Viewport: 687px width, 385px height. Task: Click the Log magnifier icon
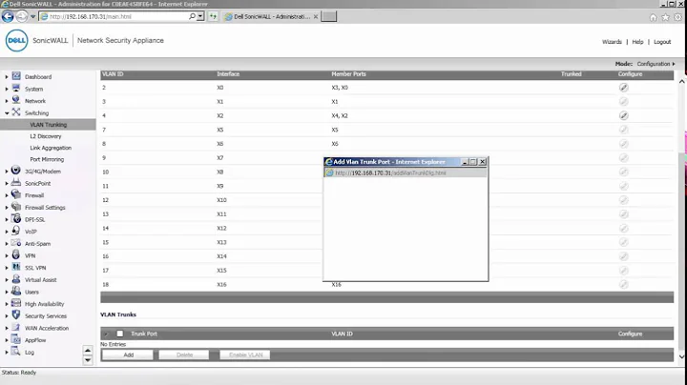click(x=16, y=351)
